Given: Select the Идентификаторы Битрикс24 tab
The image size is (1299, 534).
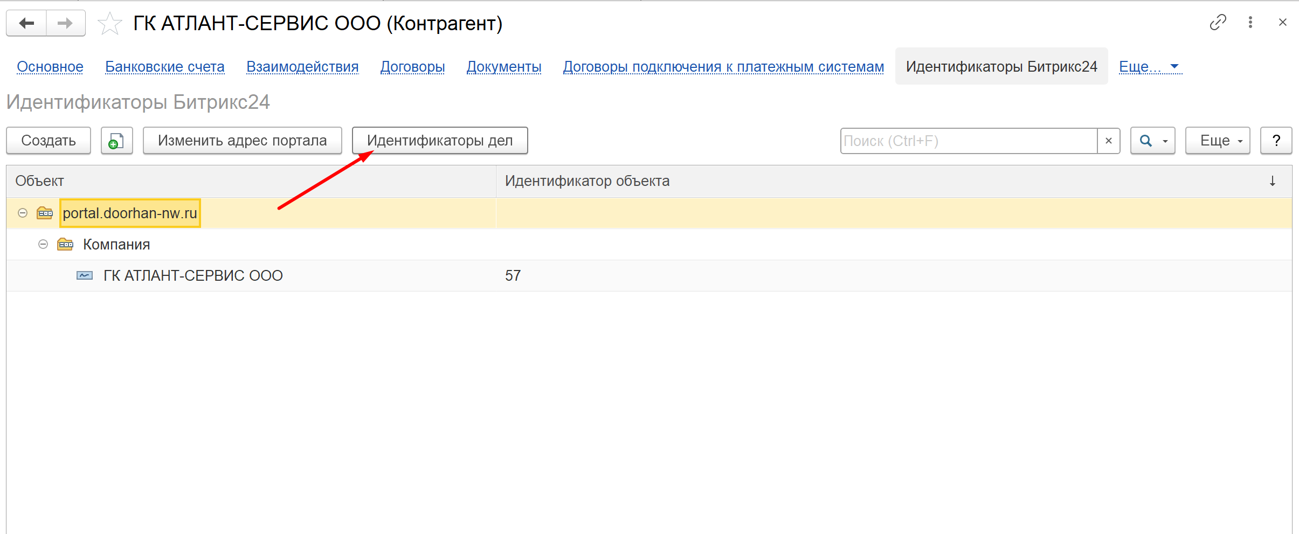Looking at the screenshot, I should (x=1001, y=66).
